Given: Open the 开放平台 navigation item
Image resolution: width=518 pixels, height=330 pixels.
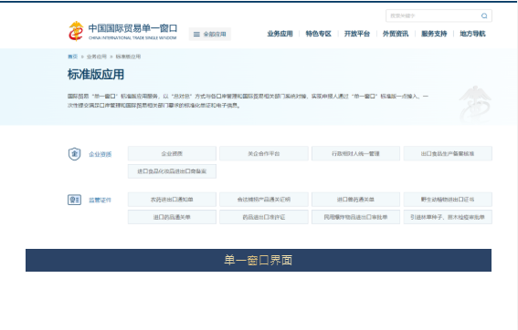Looking at the screenshot, I should (x=357, y=34).
